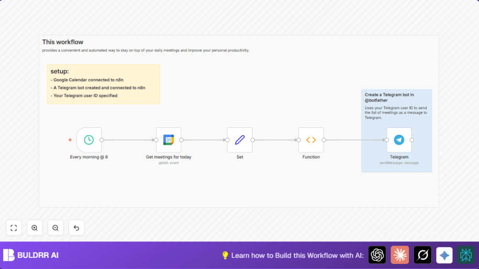Click the "Function" node label
The image size is (479, 269).
click(311, 157)
